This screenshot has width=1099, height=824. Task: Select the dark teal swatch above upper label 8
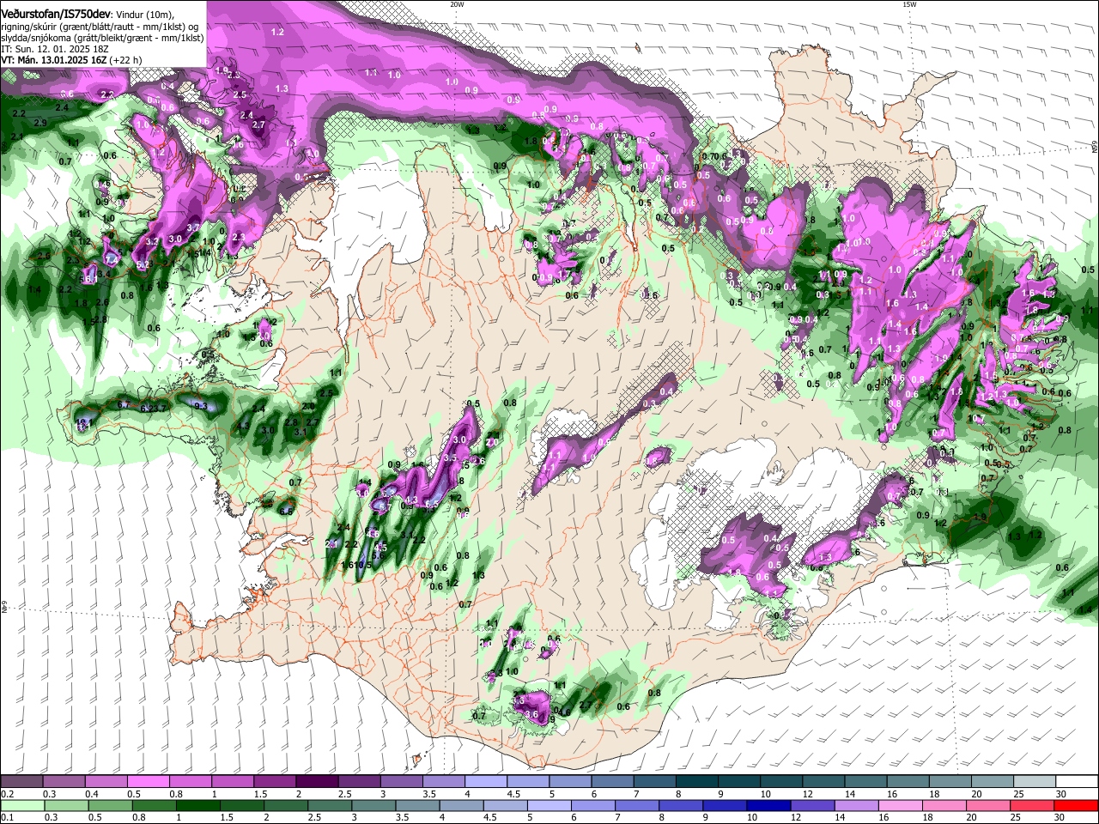point(696,782)
